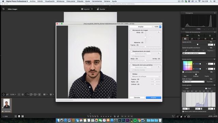Screen dimensions: 218x123
Task: Open the 12.5% zoom dropdown
Action: coord(13,94)
